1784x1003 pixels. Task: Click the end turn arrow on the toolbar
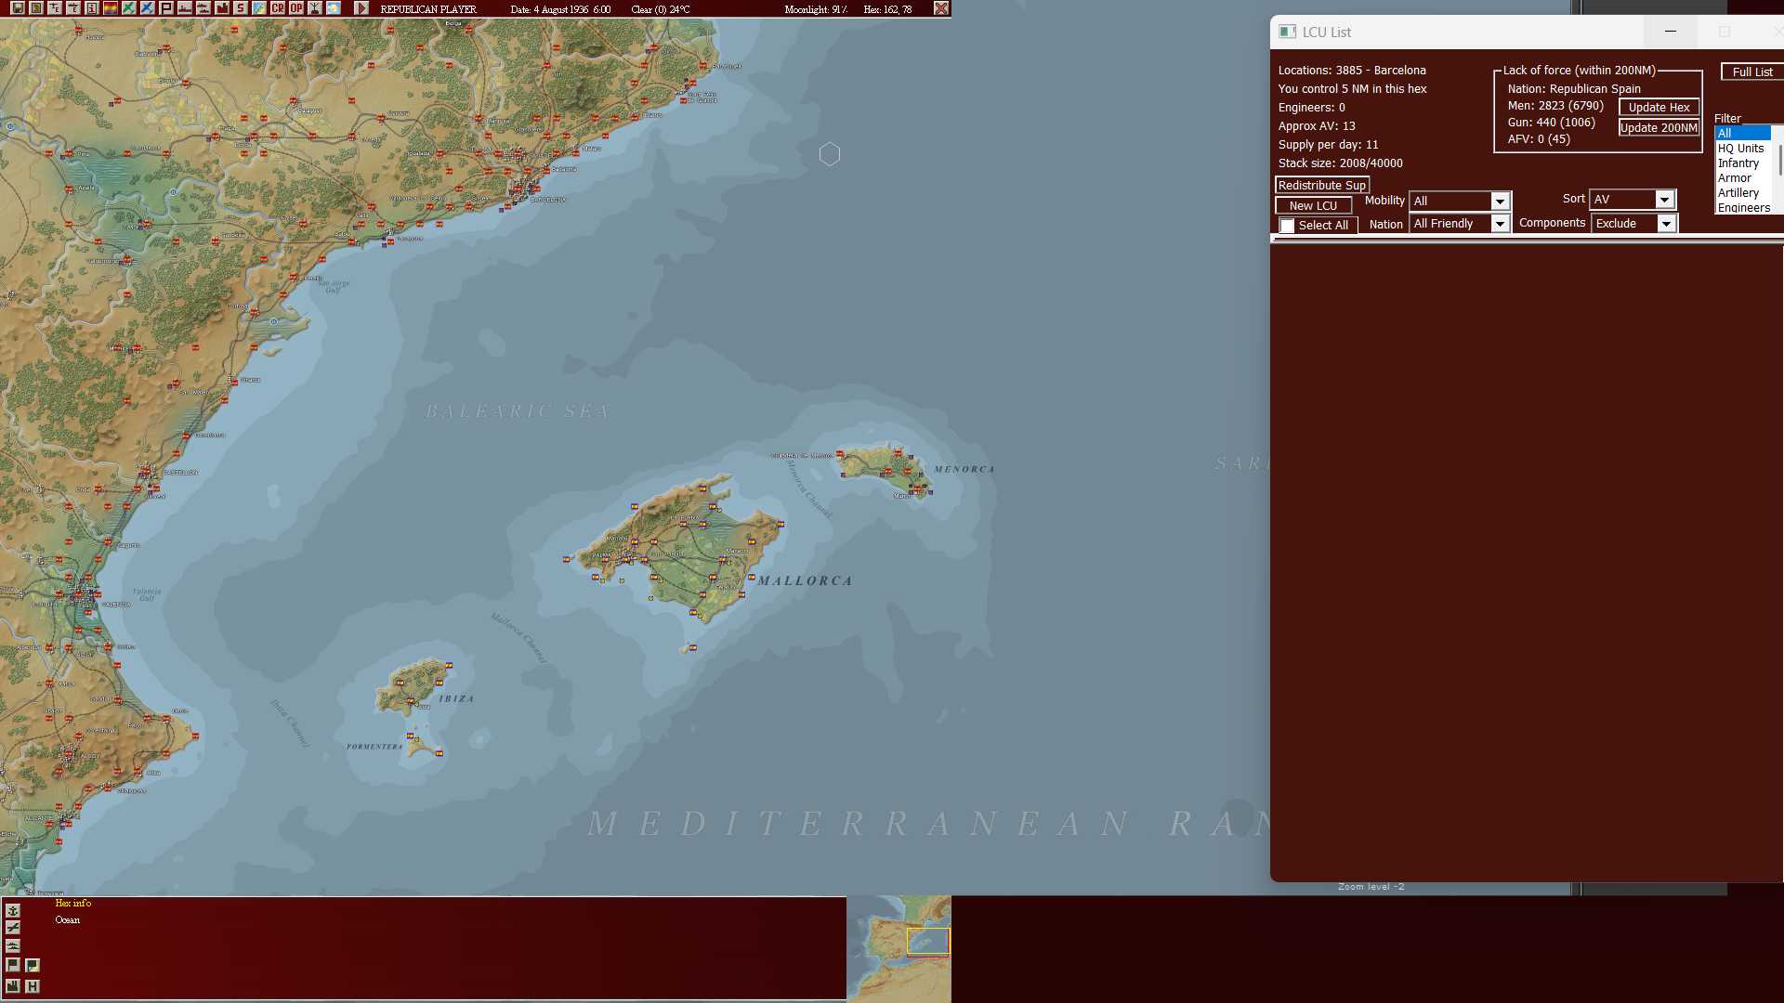(361, 8)
